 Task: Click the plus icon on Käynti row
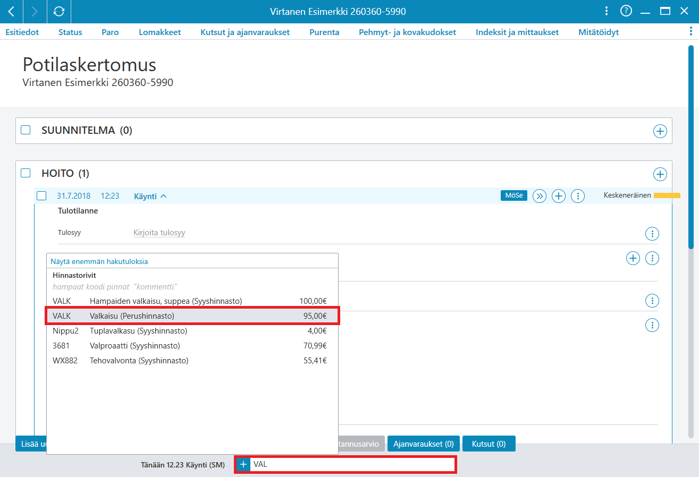(x=558, y=196)
